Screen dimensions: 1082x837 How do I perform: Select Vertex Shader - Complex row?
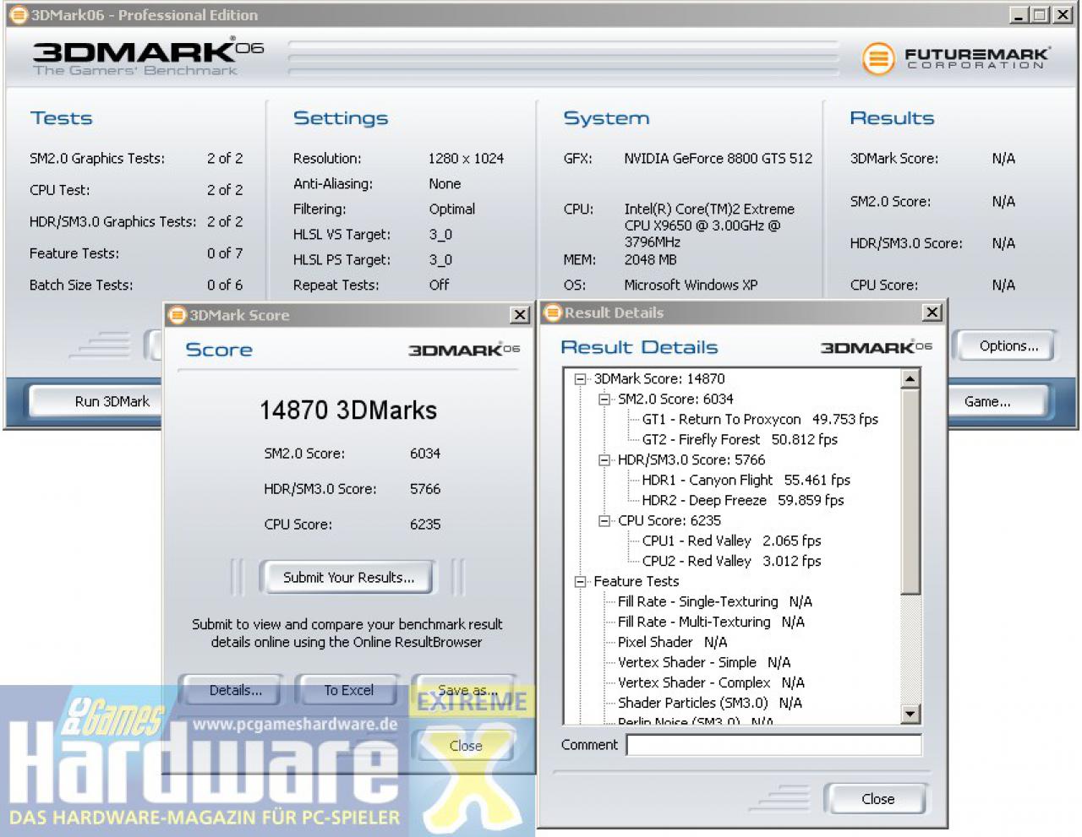tap(711, 683)
